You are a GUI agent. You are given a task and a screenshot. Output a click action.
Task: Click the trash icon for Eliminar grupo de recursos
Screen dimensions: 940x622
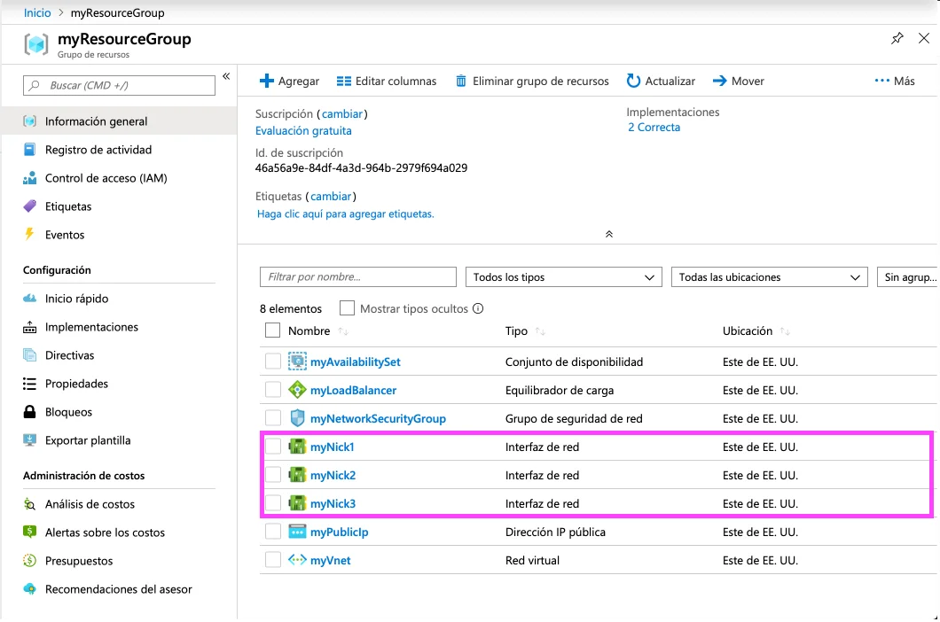pos(461,81)
